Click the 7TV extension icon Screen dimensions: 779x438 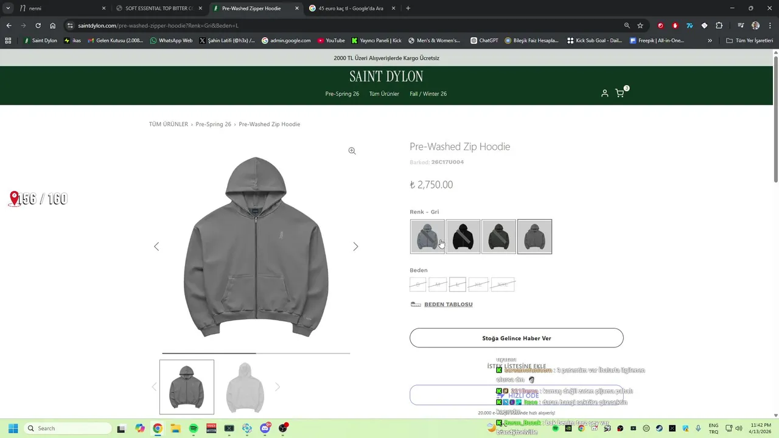point(690,26)
